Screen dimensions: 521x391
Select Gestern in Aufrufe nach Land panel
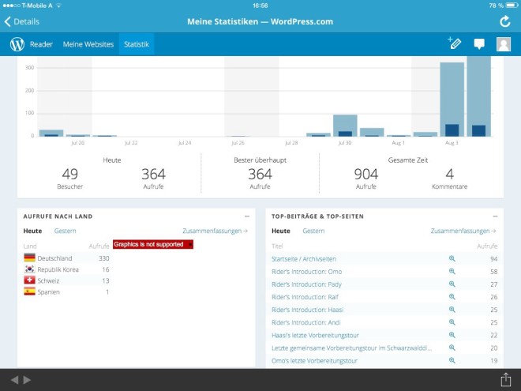(65, 231)
